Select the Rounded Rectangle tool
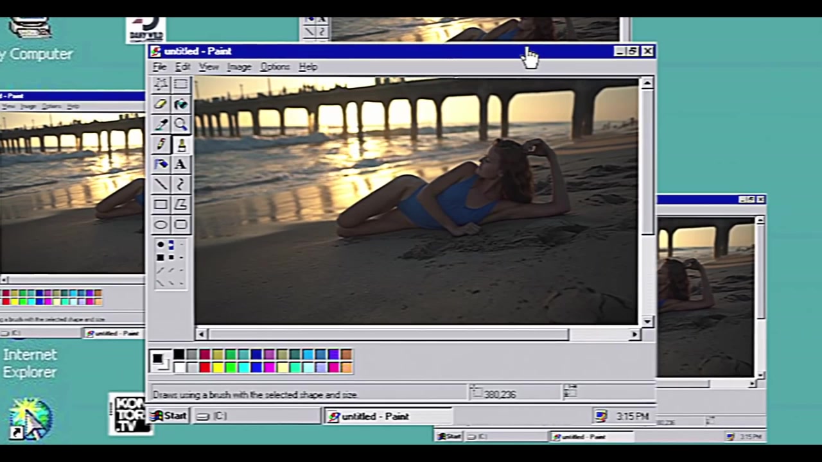 click(180, 225)
